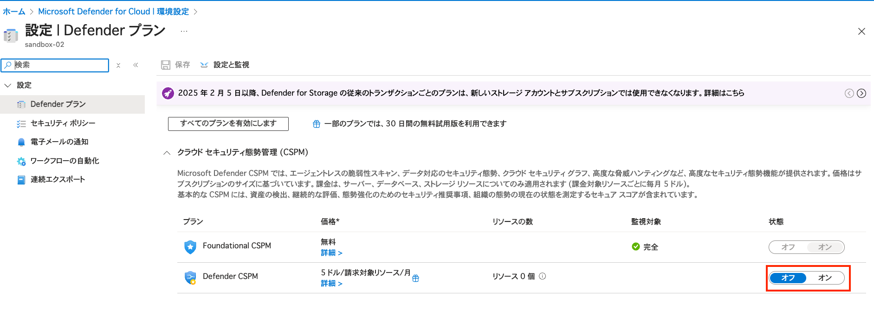874x311 pixels.
Task: Open 詳細 link under Defender CSPM price
Action: [x=331, y=284]
